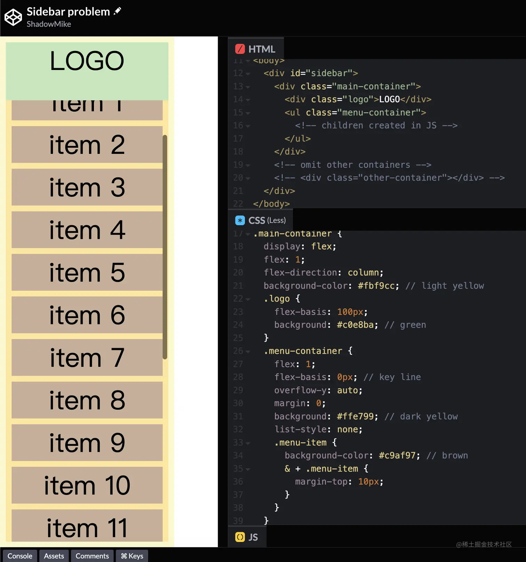Click the HTML panel red icon
This screenshot has width=526, height=562.
click(x=240, y=49)
